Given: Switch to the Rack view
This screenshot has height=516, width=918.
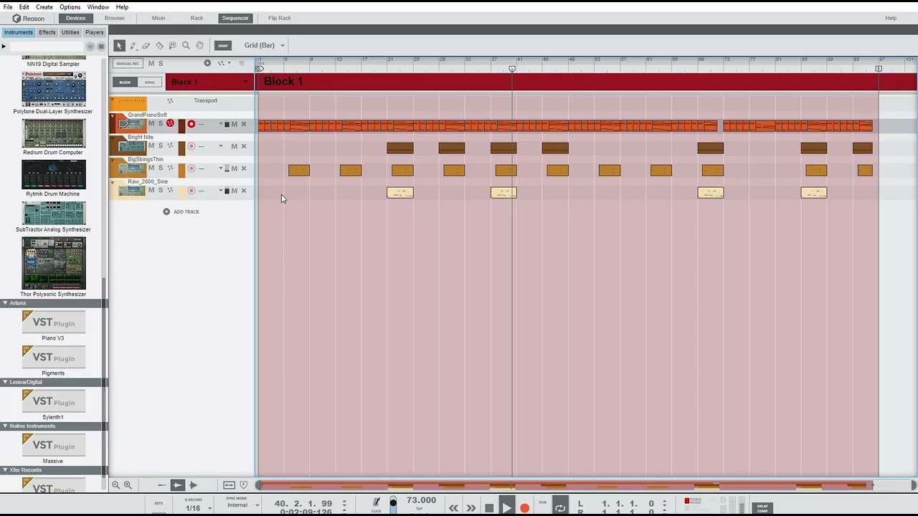Looking at the screenshot, I should pyautogui.click(x=197, y=18).
